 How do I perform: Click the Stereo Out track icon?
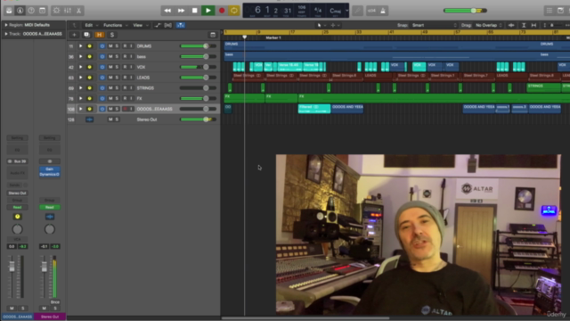pos(89,119)
